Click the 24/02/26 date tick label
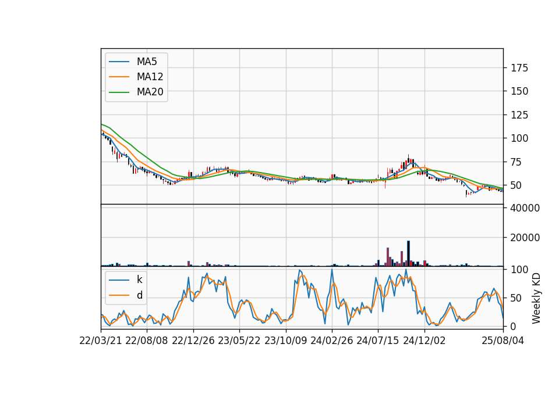Viewport: 559px width, 401px height. tap(331, 341)
